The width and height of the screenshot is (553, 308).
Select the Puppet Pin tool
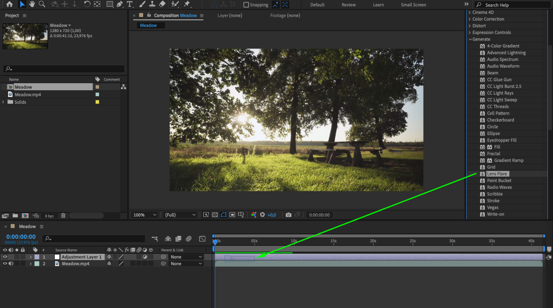187,4
